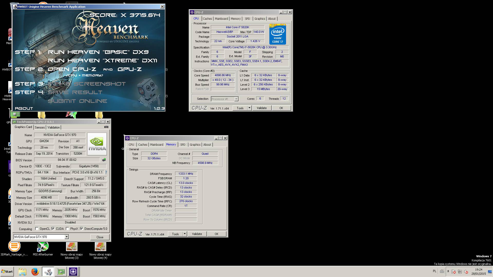The image size is (493, 277).
Task: Click the NVIDIA SLI Disabled field
Action: click(x=70, y=222)
